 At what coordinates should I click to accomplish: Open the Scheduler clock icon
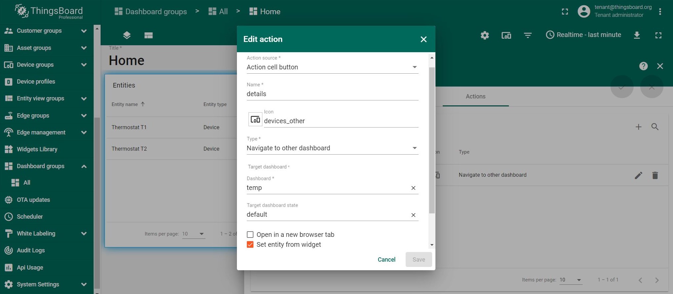coord(9,217)
